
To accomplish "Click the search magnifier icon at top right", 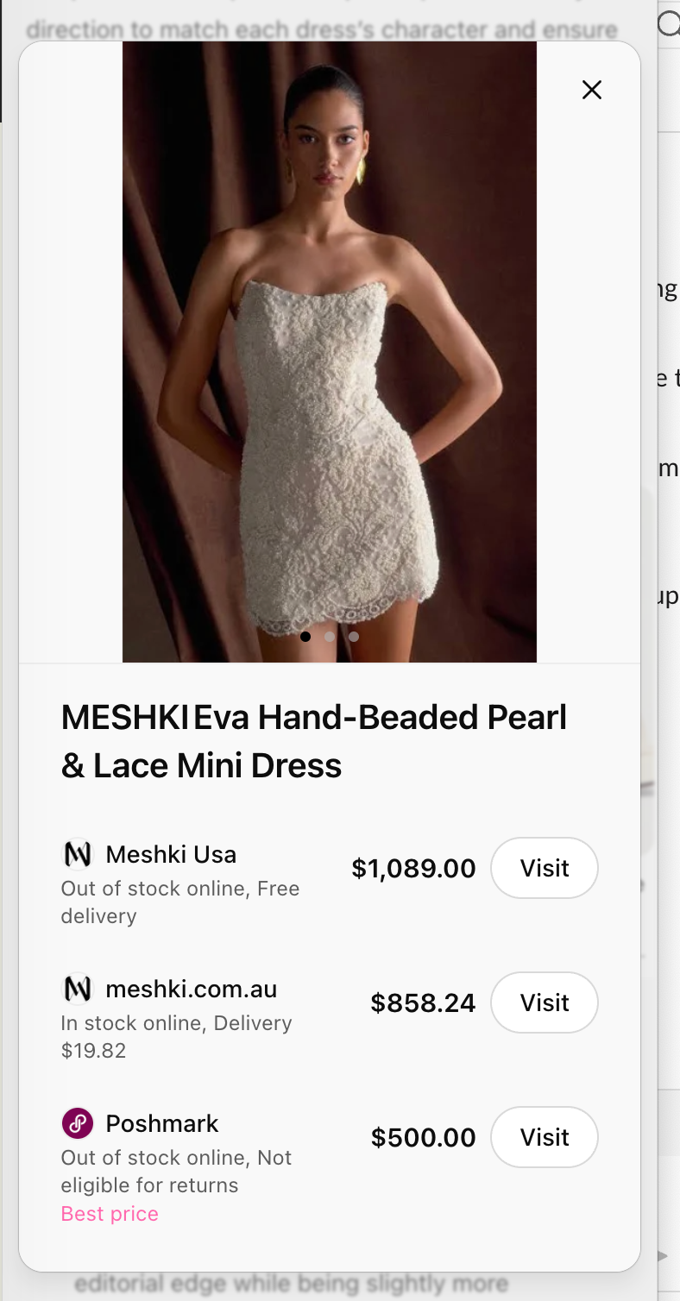I will coord(669,22).
